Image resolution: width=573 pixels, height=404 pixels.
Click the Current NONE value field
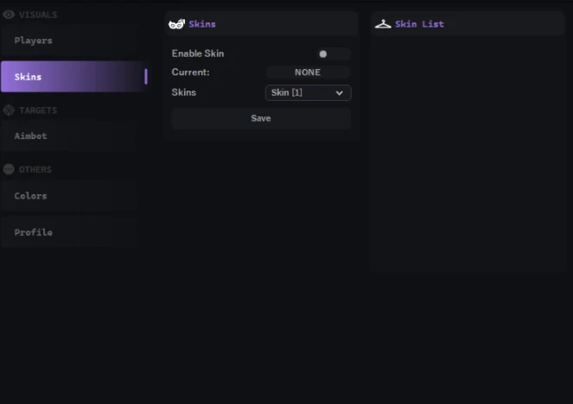(x=308, y=73)
